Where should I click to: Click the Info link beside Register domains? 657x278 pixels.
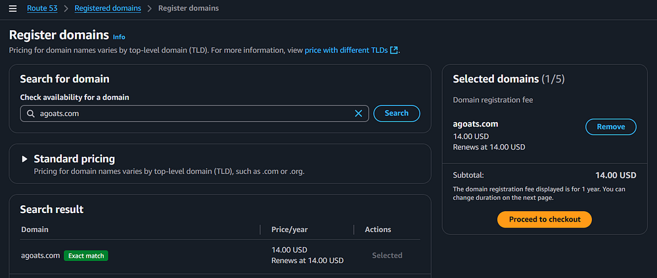[119, 37]
